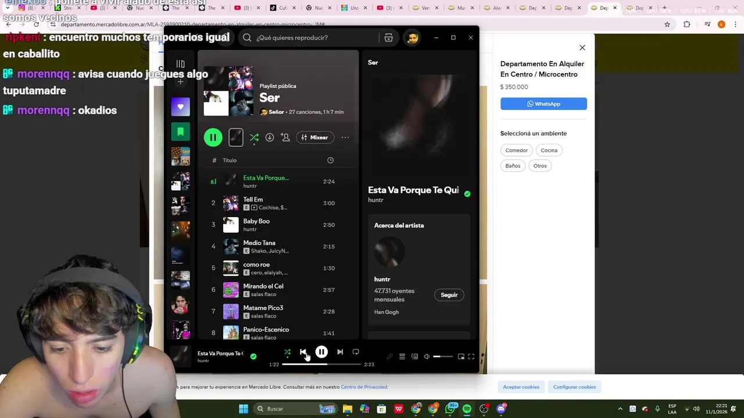Open a new browser tab
This screenshot has width=744, height=418.
click(x=664, y=8)
